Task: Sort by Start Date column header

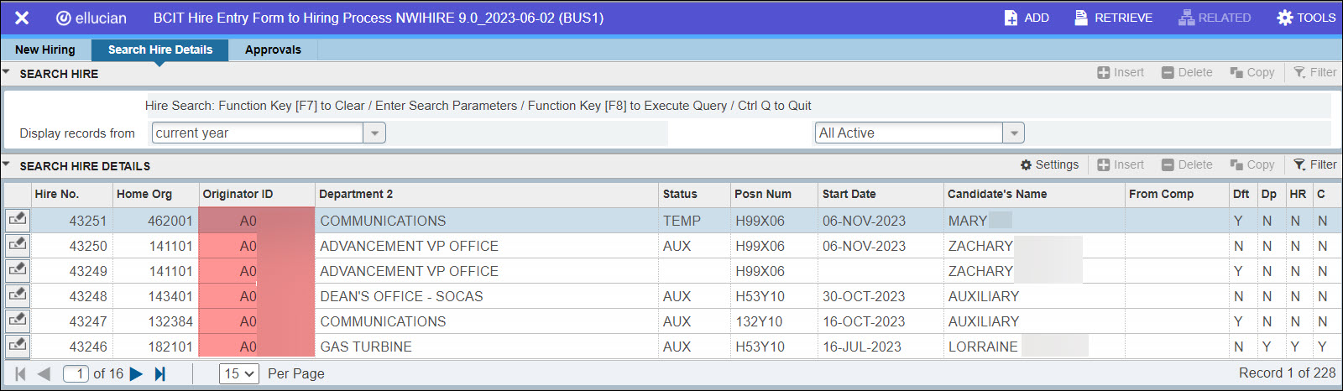Action: coord(849,194)
